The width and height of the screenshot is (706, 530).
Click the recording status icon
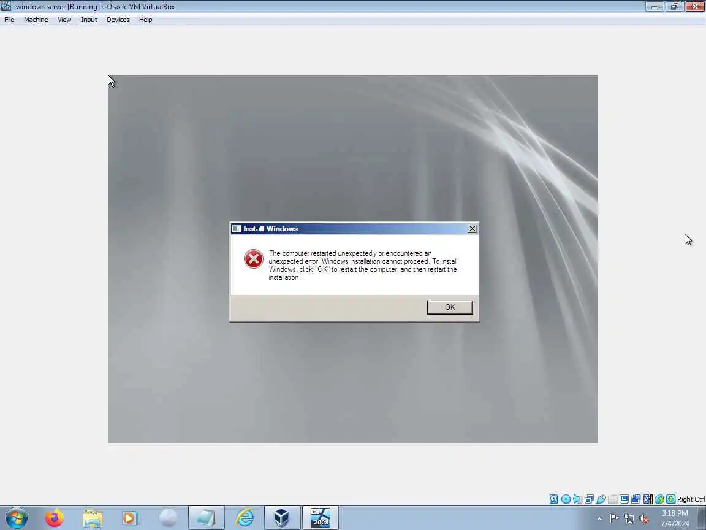pos(636,499)
